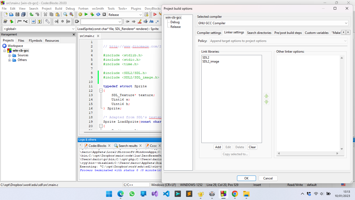Close the src\main.c editor tab

98,36
